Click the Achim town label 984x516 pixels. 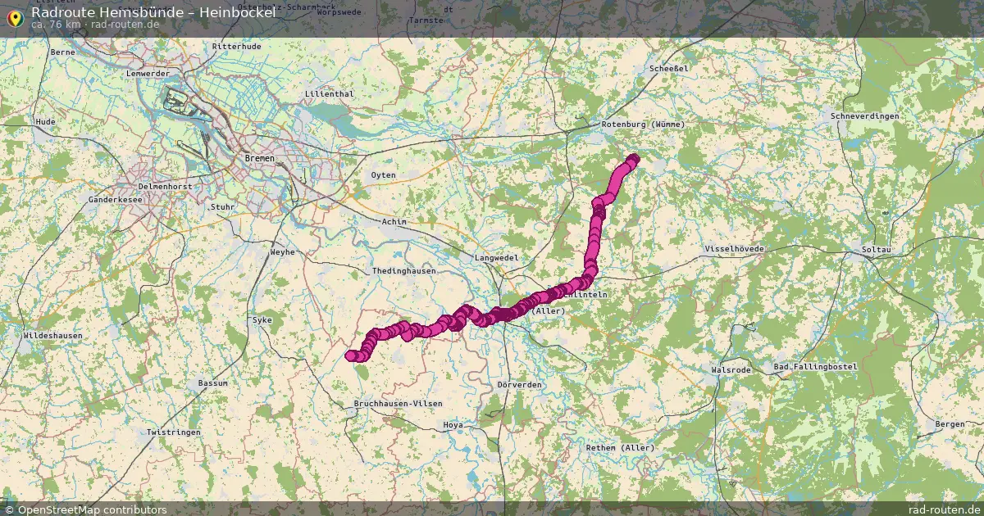[394, 222]
